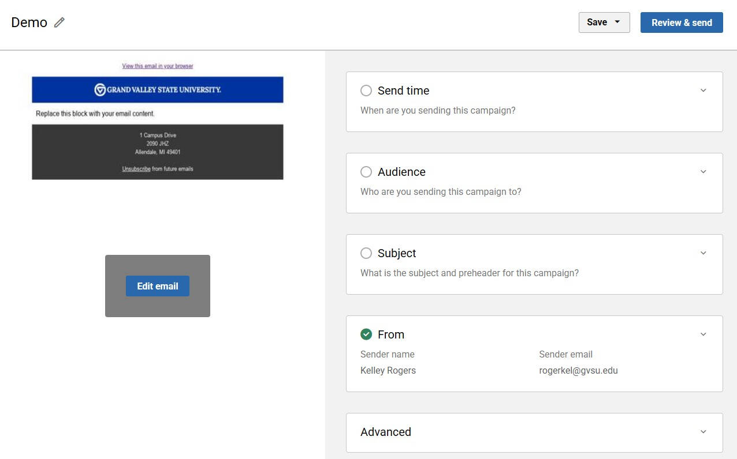
Task: Click the pencil icon next to Demo
Action: coord(59,22)
